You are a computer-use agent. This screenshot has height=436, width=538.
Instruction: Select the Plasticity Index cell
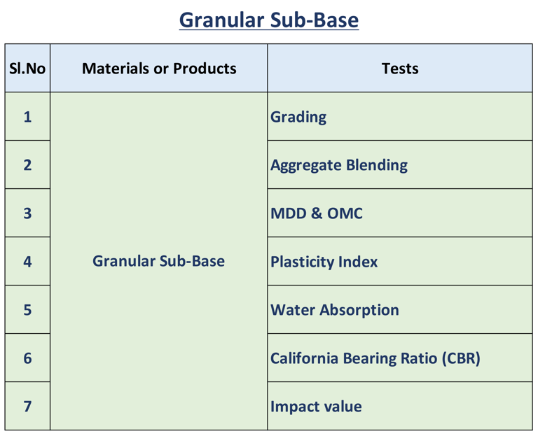[400, 262]
